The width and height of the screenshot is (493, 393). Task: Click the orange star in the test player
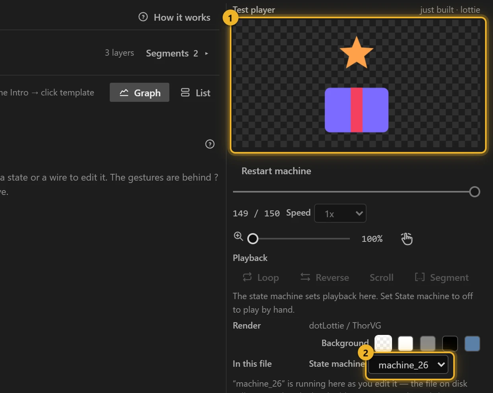click(x=357, y=53)
